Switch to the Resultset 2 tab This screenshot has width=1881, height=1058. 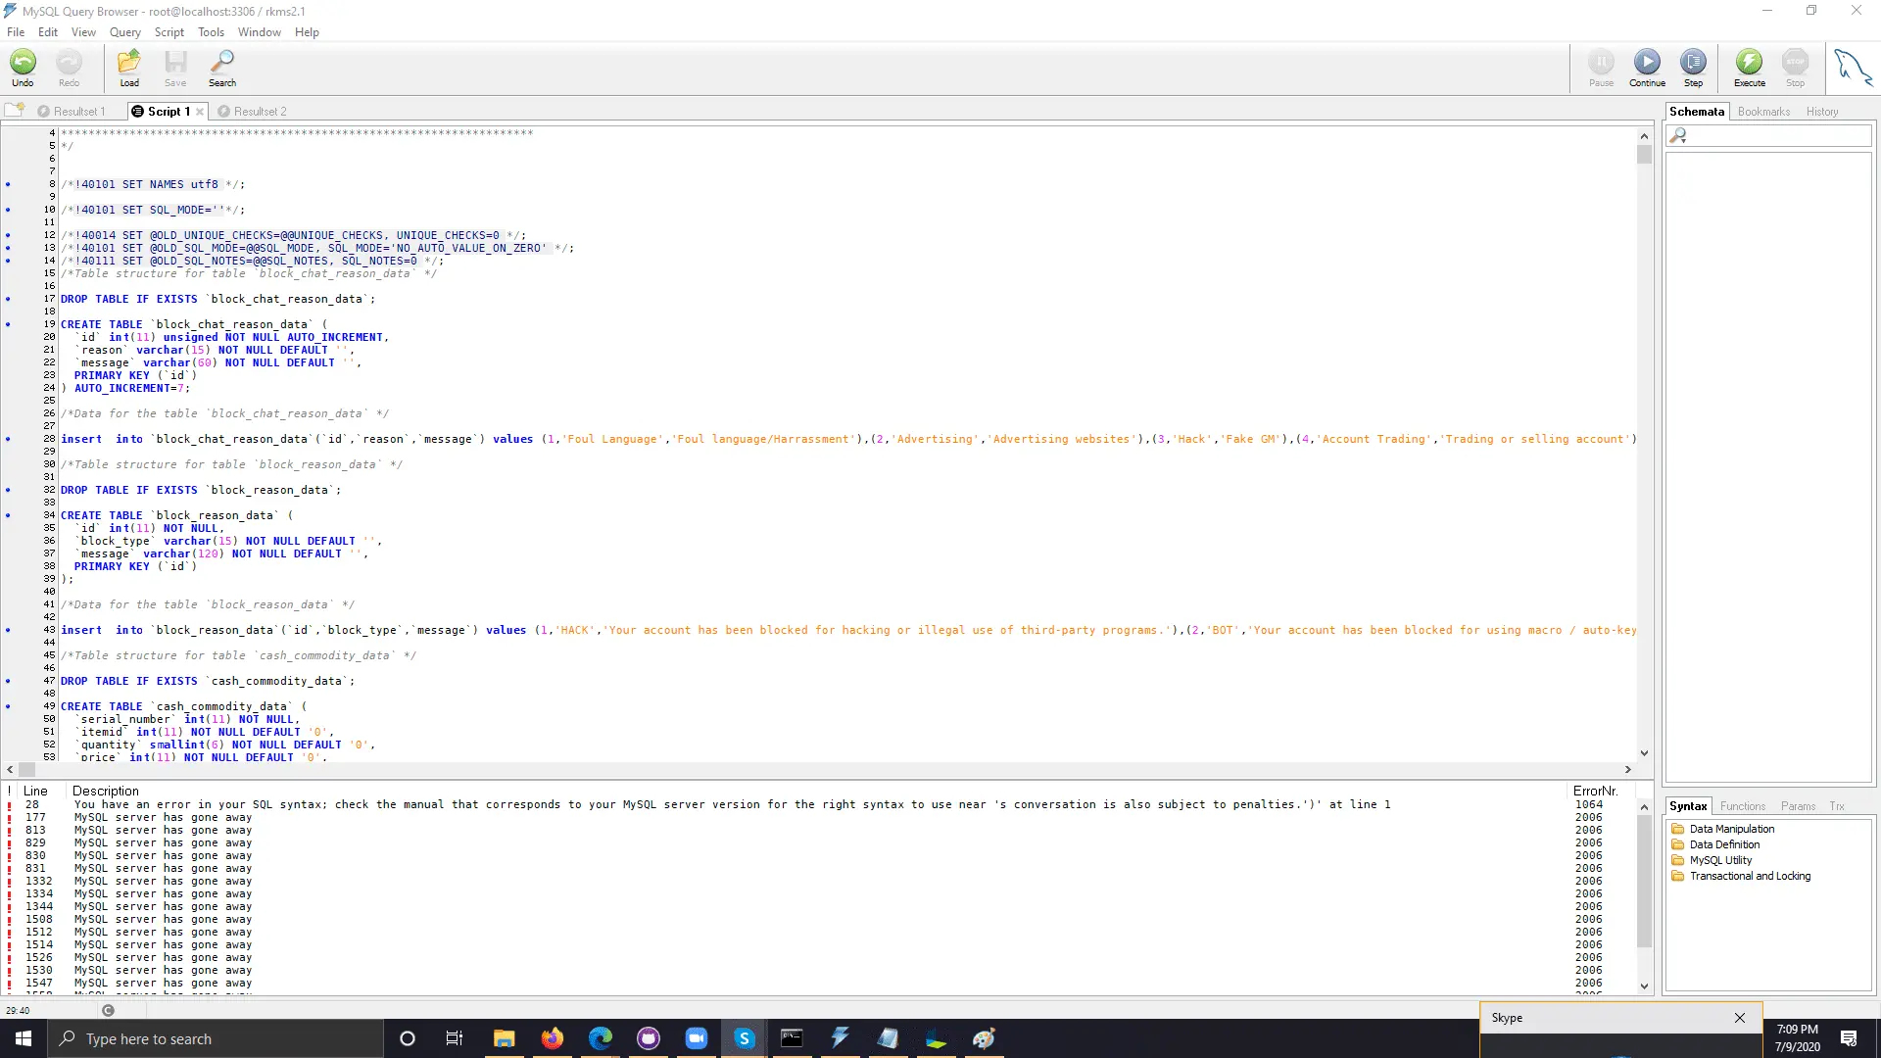(253, 112)
